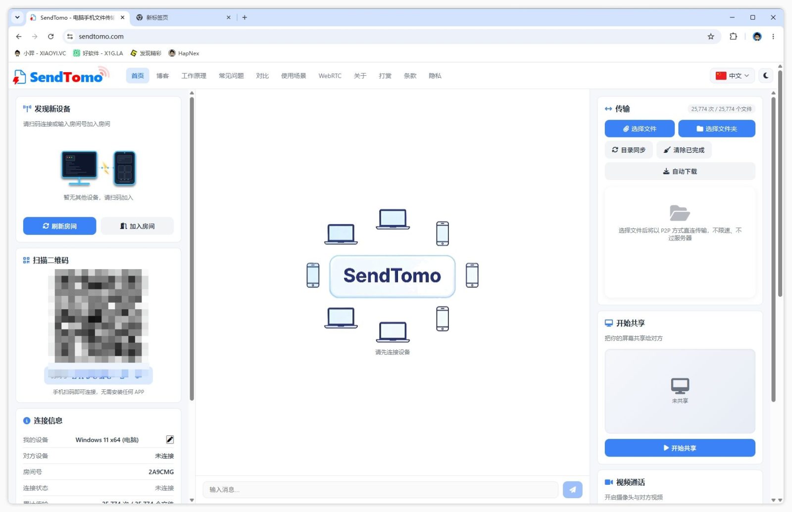Viewport: 792px width, 512px height.
Task: Click the browser back arrow
Action: coord(19,37)
